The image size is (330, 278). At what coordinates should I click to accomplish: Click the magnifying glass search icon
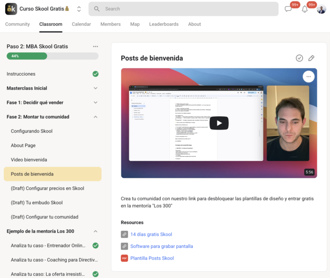(x=97, y=9)
